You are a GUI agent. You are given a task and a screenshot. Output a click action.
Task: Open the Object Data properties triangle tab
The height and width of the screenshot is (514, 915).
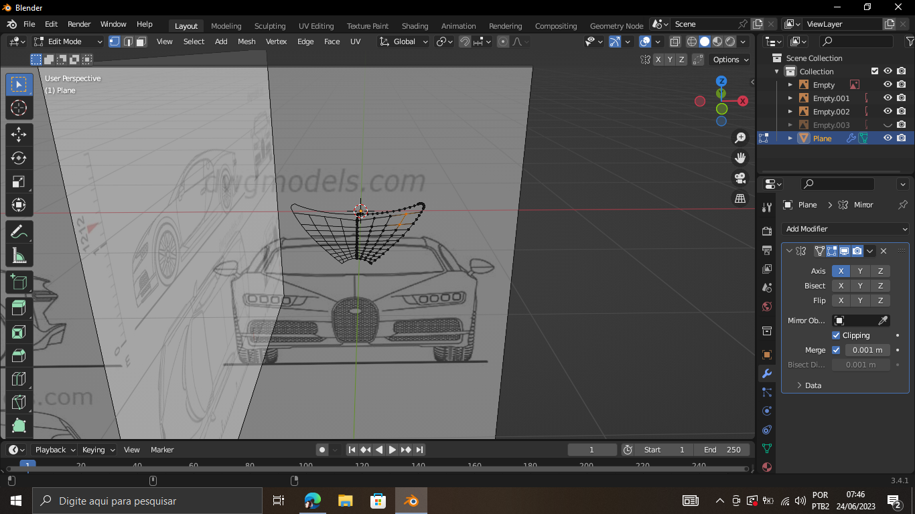[x=767, y=448]
